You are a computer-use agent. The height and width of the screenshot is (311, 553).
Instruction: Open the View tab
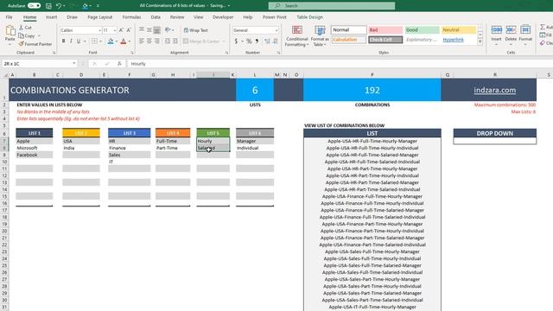(198, 17)
